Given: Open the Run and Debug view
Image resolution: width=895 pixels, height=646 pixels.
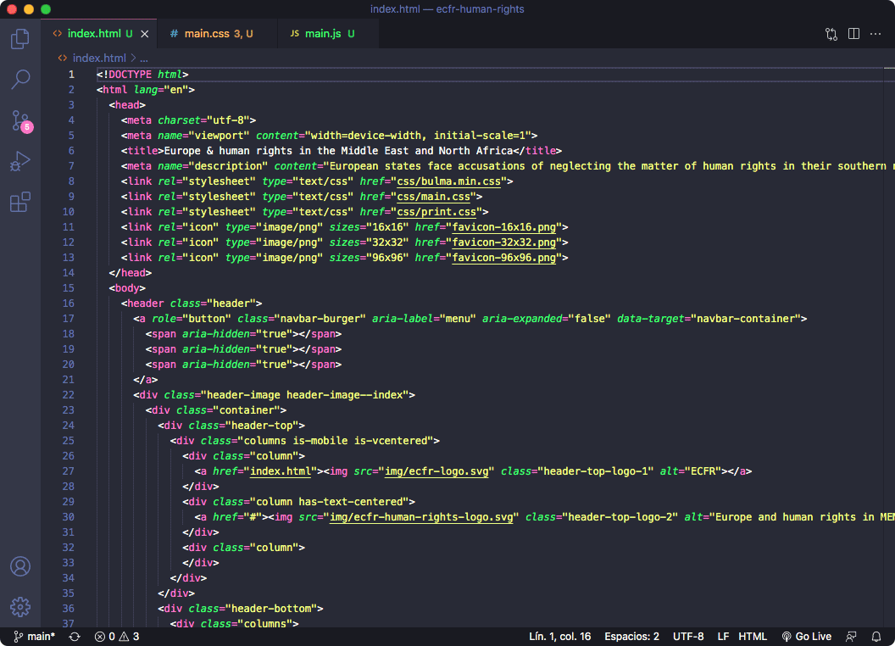Looking at the screenshot, I should coord(19,161).
